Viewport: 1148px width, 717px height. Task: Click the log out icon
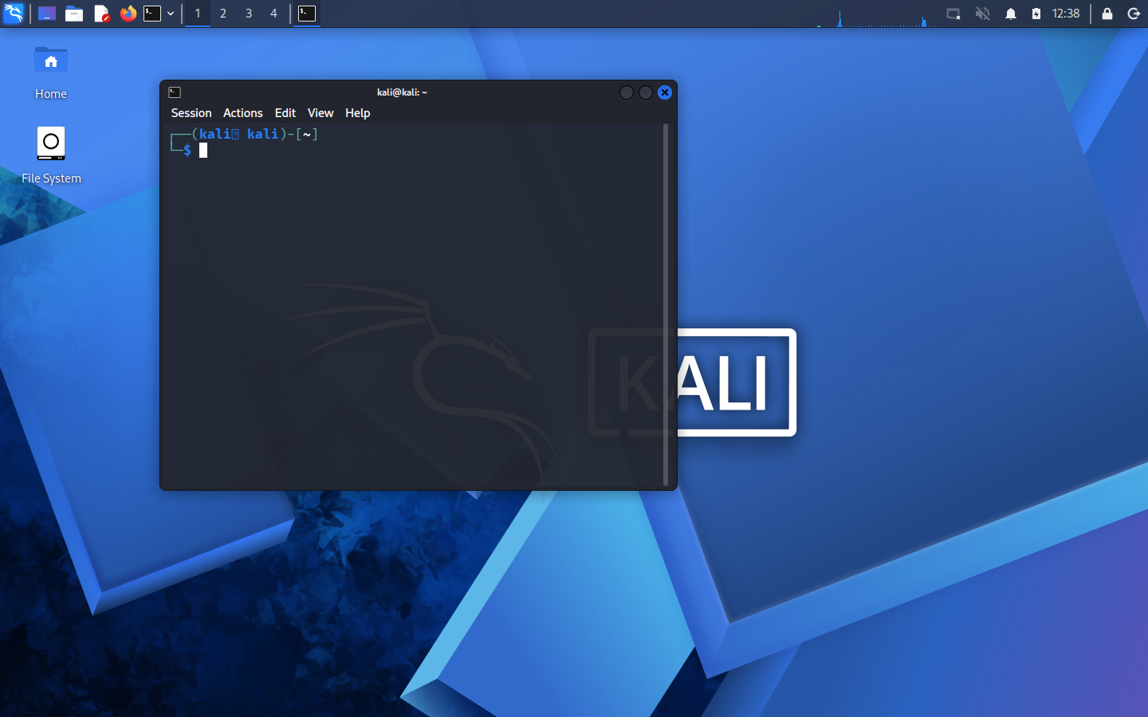pos(1134,14)
